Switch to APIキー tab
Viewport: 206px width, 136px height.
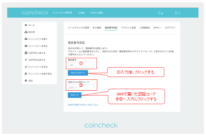[x=157, y=28]
